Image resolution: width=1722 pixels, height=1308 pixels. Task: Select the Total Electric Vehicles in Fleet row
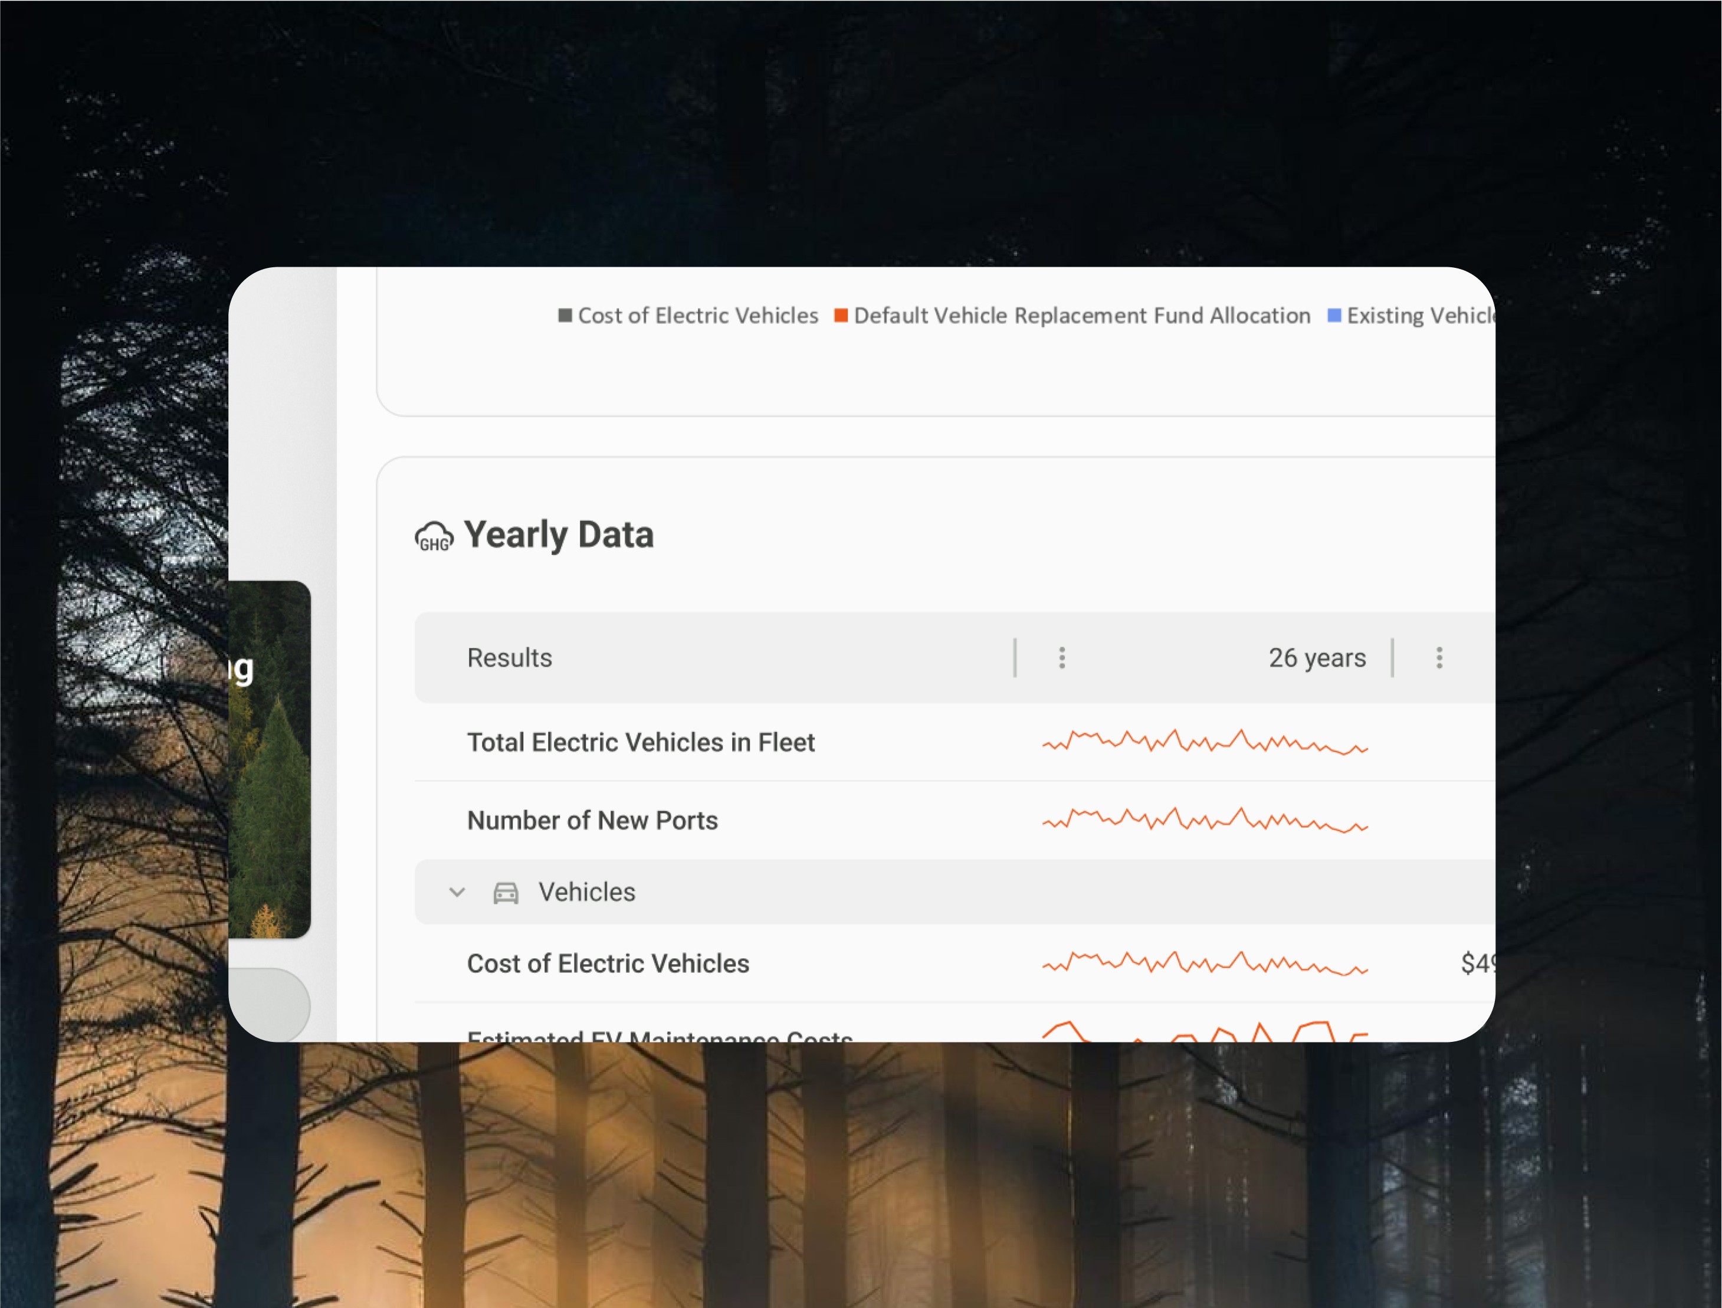pyautogui.click(x=640, y=742)
